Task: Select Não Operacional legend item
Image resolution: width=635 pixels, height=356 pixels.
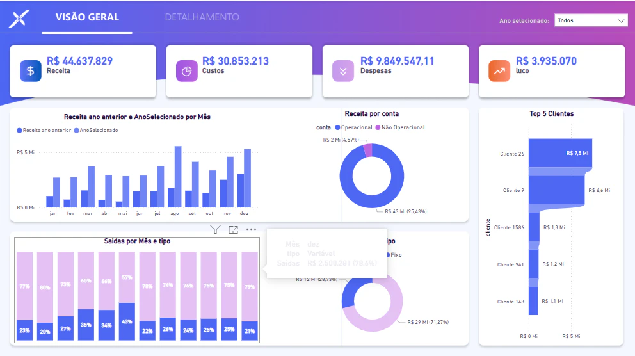Action: click(400, 127)
